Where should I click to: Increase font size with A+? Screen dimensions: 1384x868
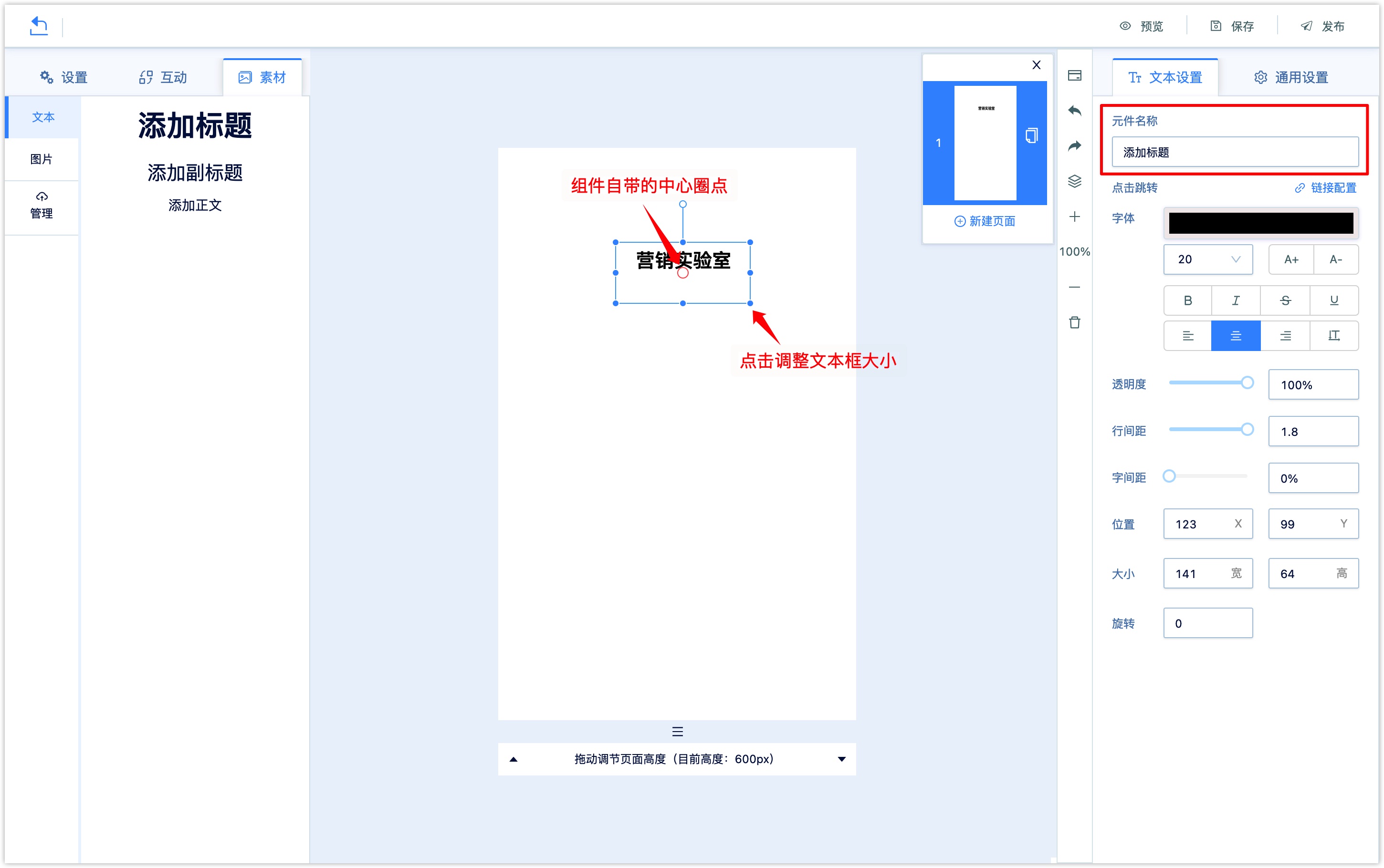pyautogui.click(x=1291, y=259)
